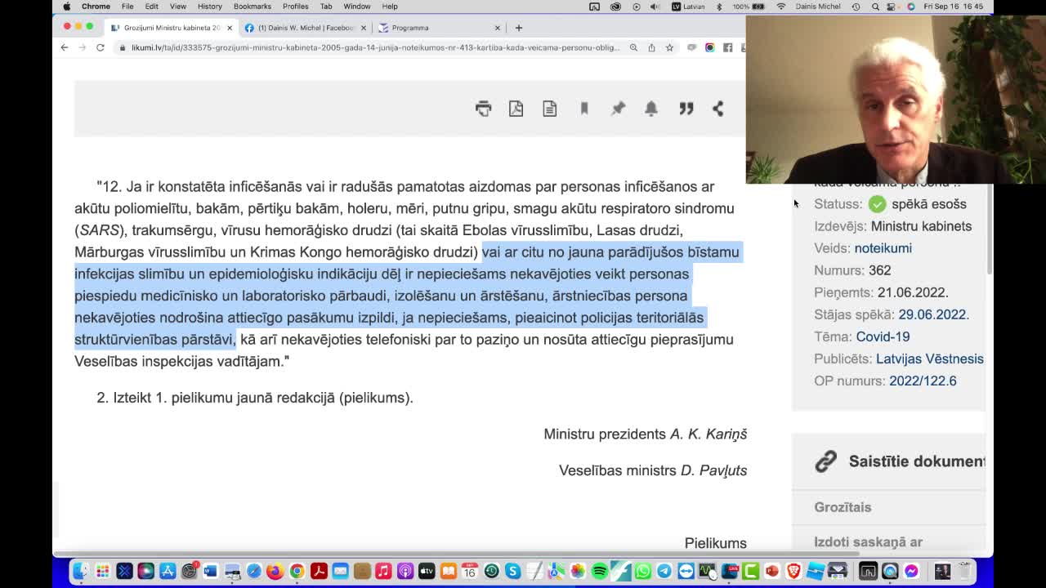Click the zoom magnifier in address bar
1046x588 pixels.
tap(633, 47)
